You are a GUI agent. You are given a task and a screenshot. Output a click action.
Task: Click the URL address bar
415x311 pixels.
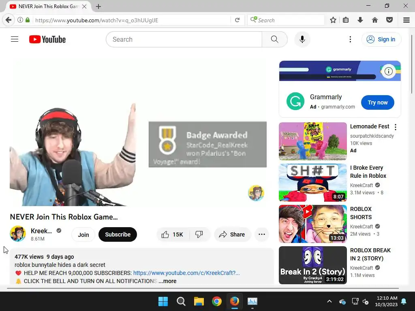tap(131, 20)
